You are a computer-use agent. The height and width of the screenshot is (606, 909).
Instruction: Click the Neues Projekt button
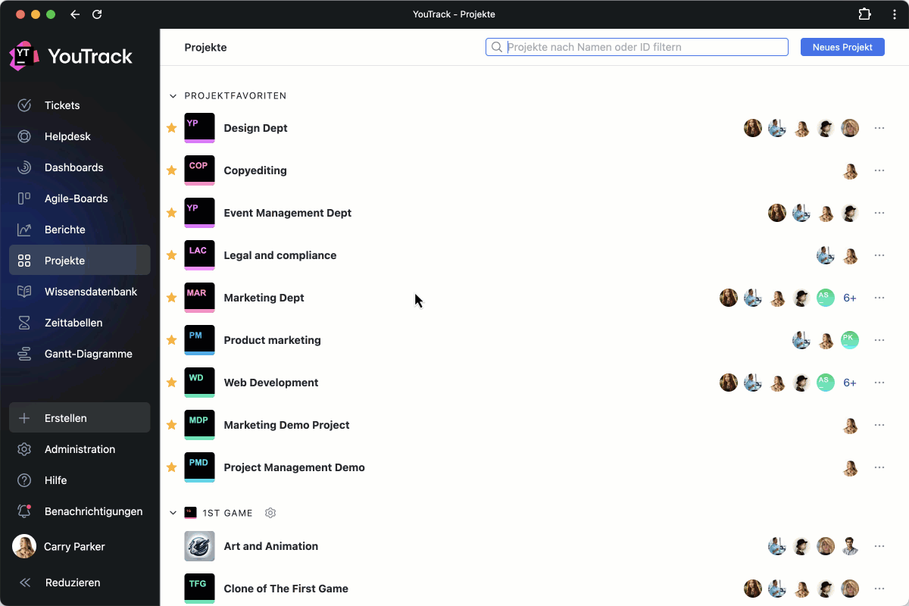[x=842, y=47]
